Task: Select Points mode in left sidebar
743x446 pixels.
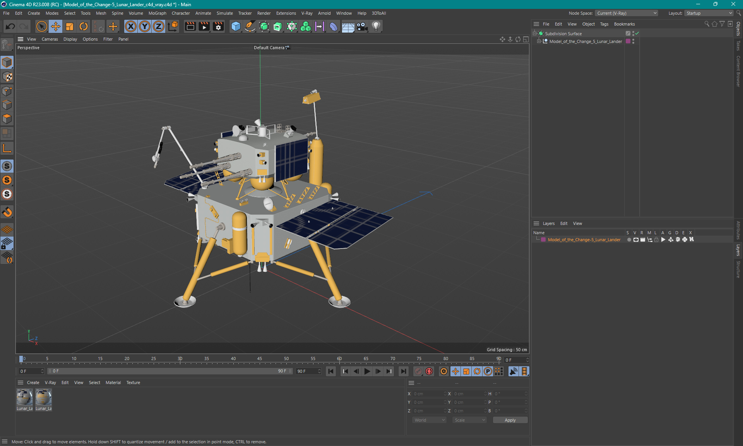Action: tap(7, 91)
